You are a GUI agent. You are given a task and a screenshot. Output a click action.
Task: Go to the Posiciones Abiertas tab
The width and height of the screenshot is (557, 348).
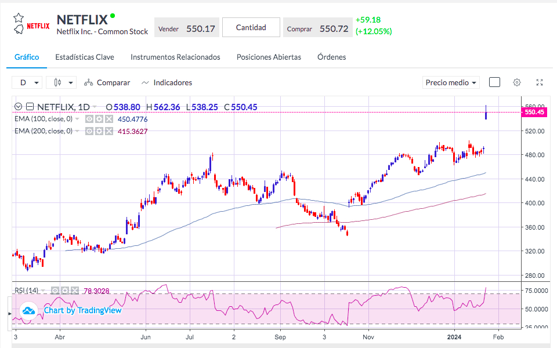tap(269, 57)
